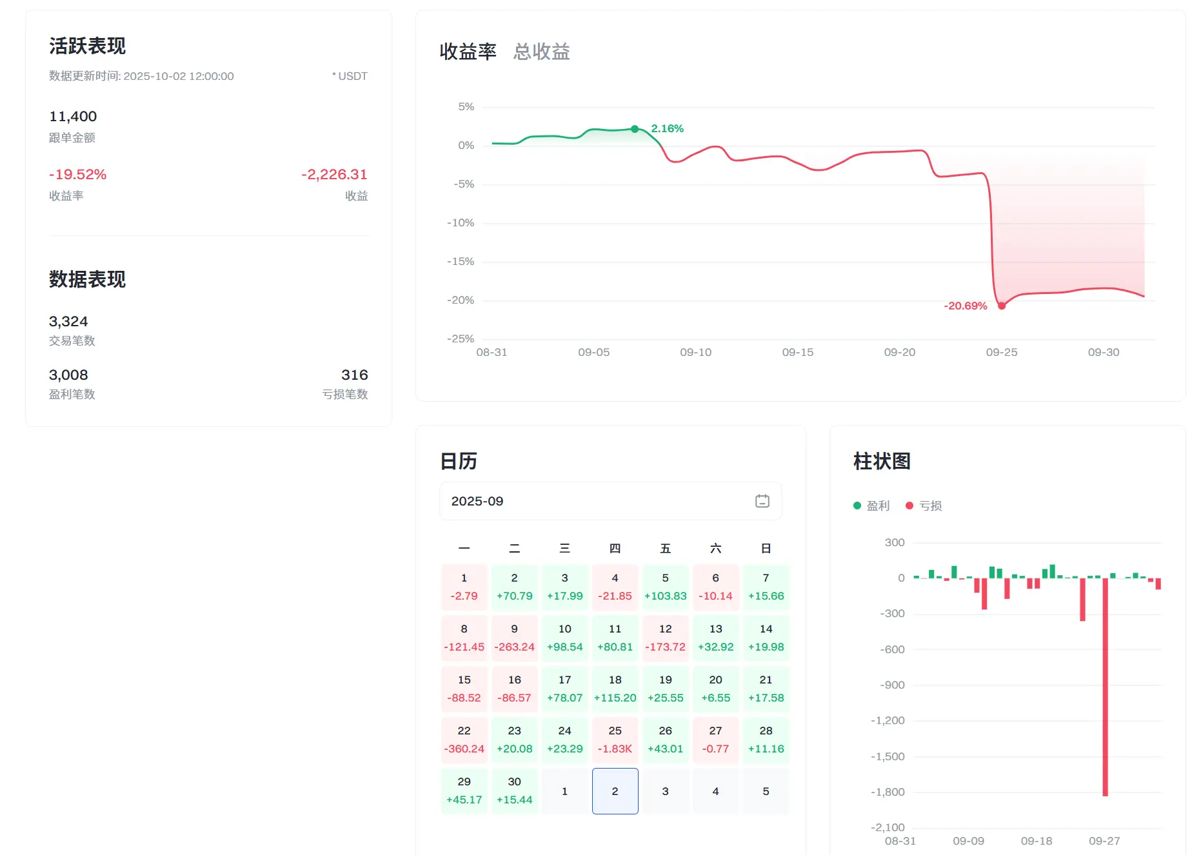The width and height of the screenshot is (1192, 855).
Task: Click the -20.69% low point marker
Action: point(1002,306)
